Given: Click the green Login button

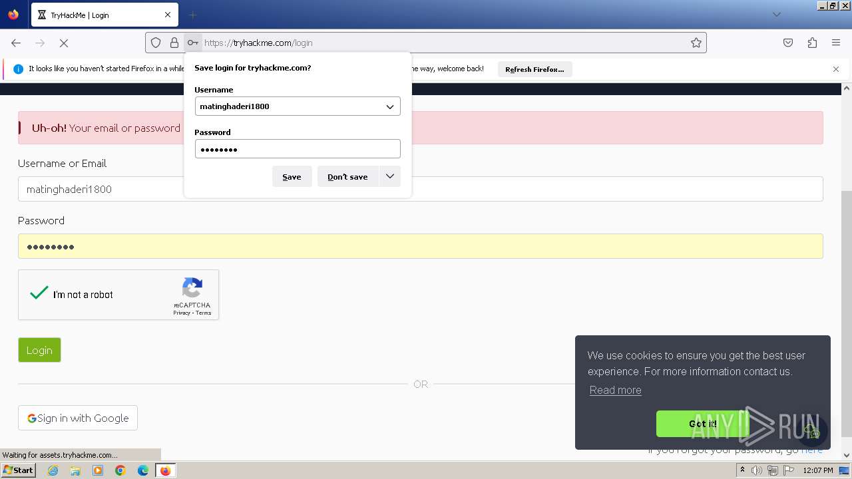Looking at the screenshot, I should point(39,350).
